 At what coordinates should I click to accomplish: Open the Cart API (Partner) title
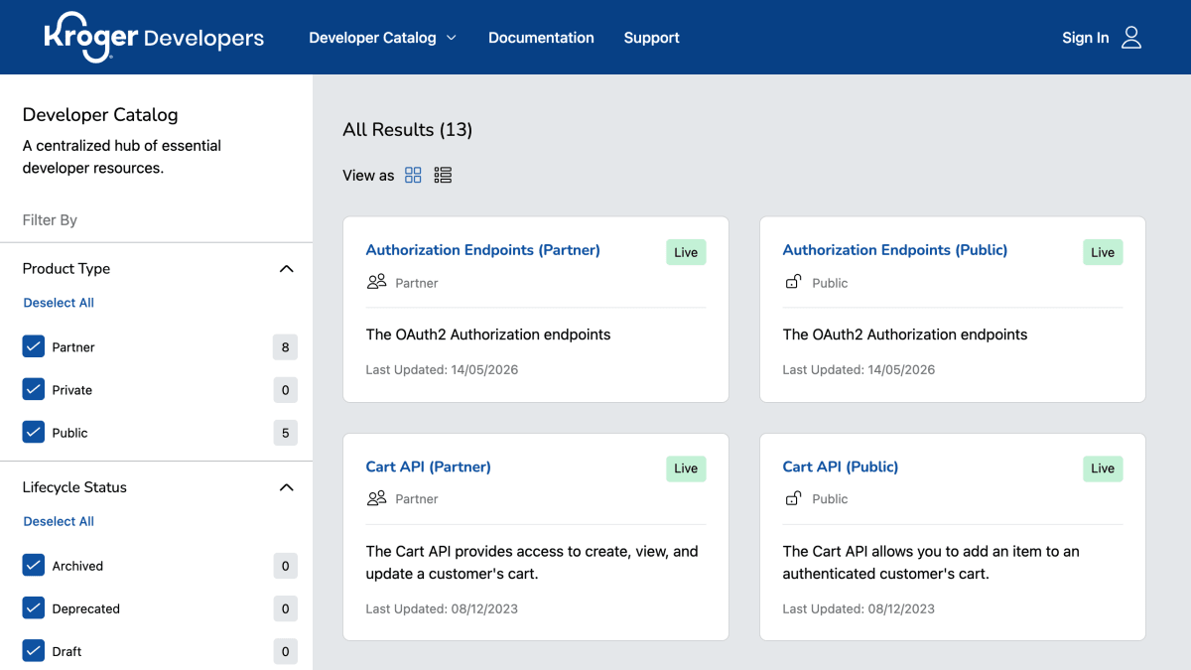click(428, 467)
